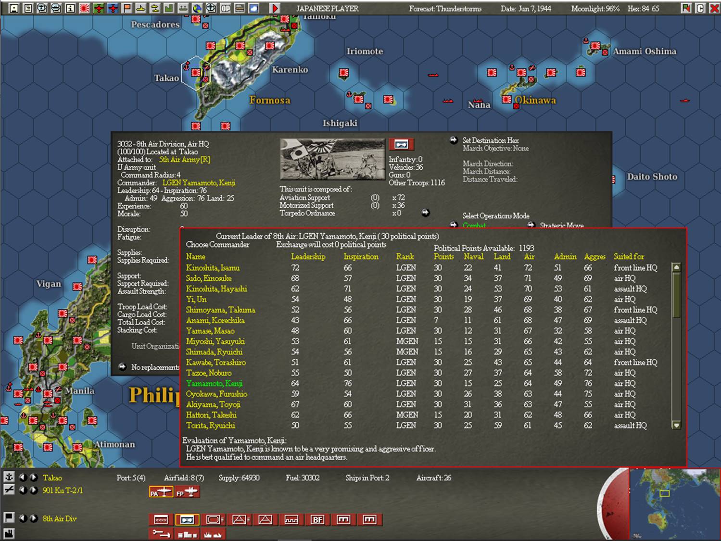Select Strategic Move operations mode

[562, 226]
